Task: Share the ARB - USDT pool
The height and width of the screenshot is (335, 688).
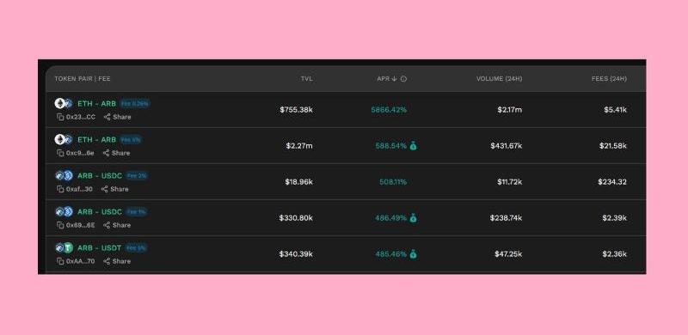Action: click(117, 261)
